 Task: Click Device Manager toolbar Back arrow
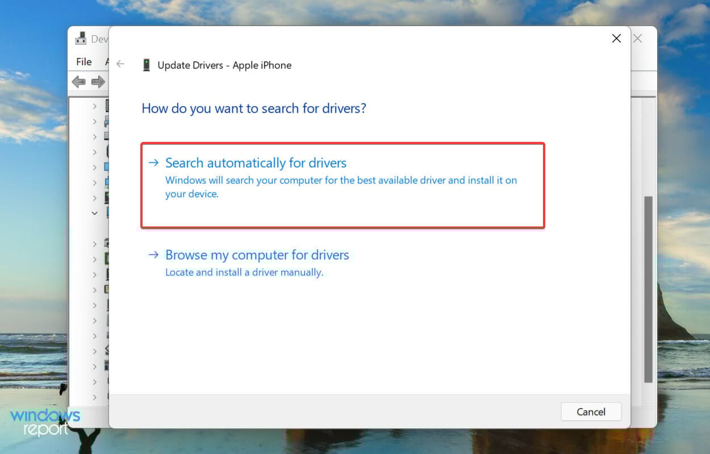[x=78, y=82]
